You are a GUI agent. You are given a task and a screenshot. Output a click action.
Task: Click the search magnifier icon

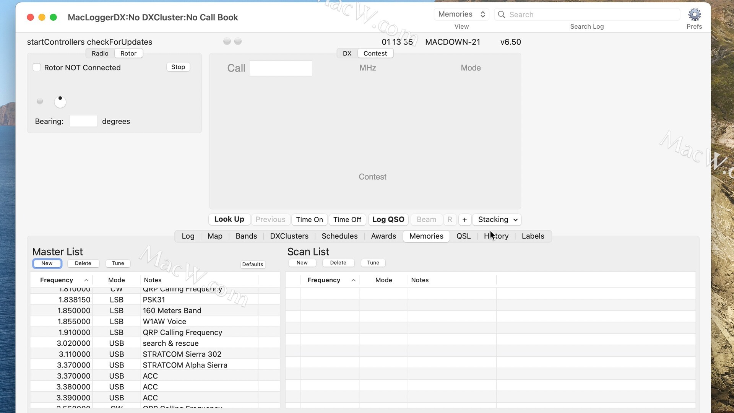[502, 15]
